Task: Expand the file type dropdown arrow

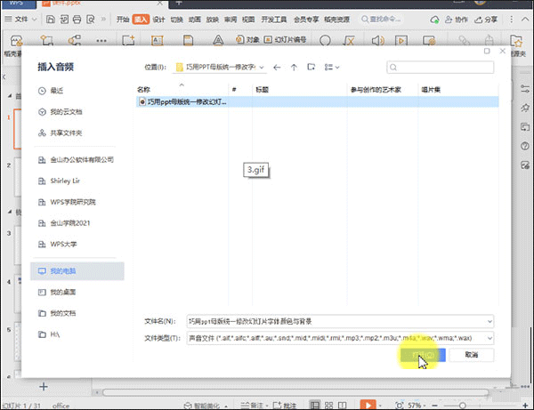Action: click(489, 338)
